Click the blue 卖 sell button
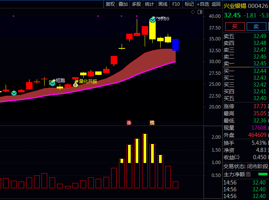The height and width of the screenshot is (200, 269). click(256, 26)
